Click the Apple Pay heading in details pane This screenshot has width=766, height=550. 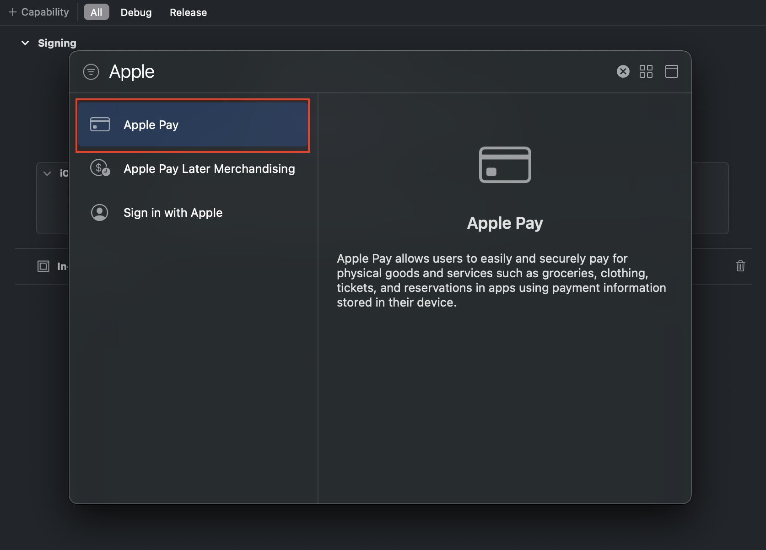click(505, 223)
